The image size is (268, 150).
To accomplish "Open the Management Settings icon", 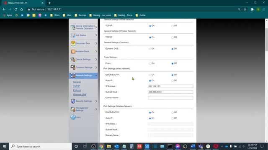I will click(x=73, y=109).
